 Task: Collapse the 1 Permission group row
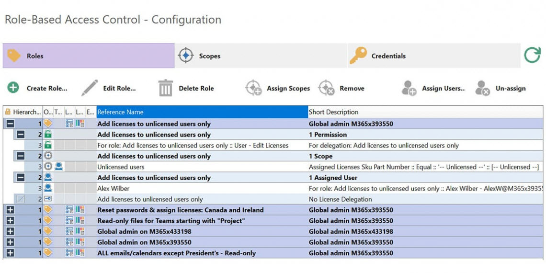[x=21, y=135]
